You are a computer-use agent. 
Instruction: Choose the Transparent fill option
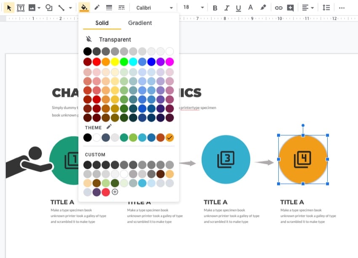coord(115,39)
